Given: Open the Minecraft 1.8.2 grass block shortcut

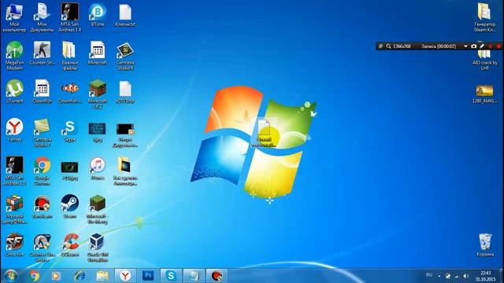Looking at the screenshot, I should pos(98,94).
